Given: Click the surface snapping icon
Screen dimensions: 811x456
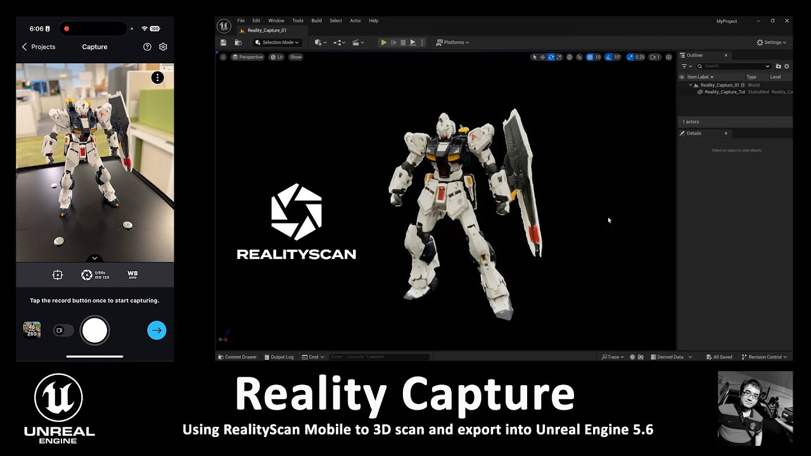Looking at the screenshot, I should click(x=579, y=57).
